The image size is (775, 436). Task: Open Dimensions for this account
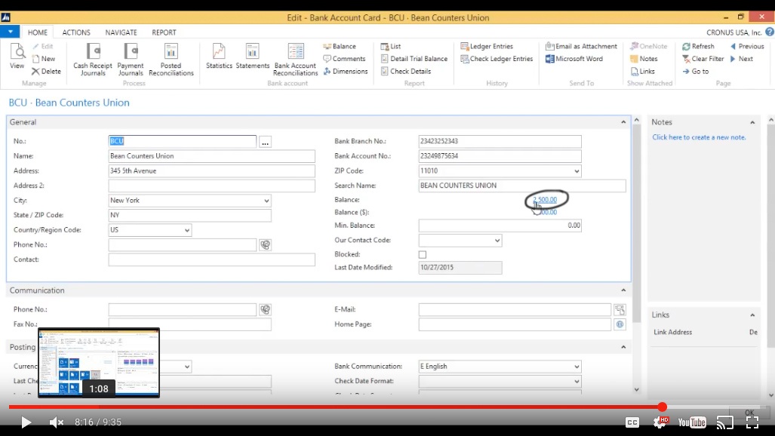pos(346,71)
